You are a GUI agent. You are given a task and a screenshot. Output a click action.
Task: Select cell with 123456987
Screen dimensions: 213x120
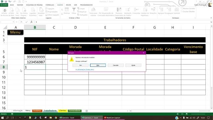35,62
